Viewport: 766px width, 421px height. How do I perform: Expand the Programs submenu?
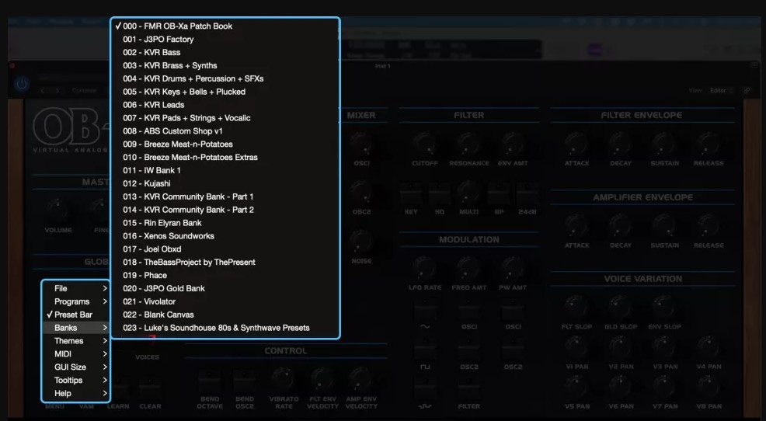click(75, 301)
